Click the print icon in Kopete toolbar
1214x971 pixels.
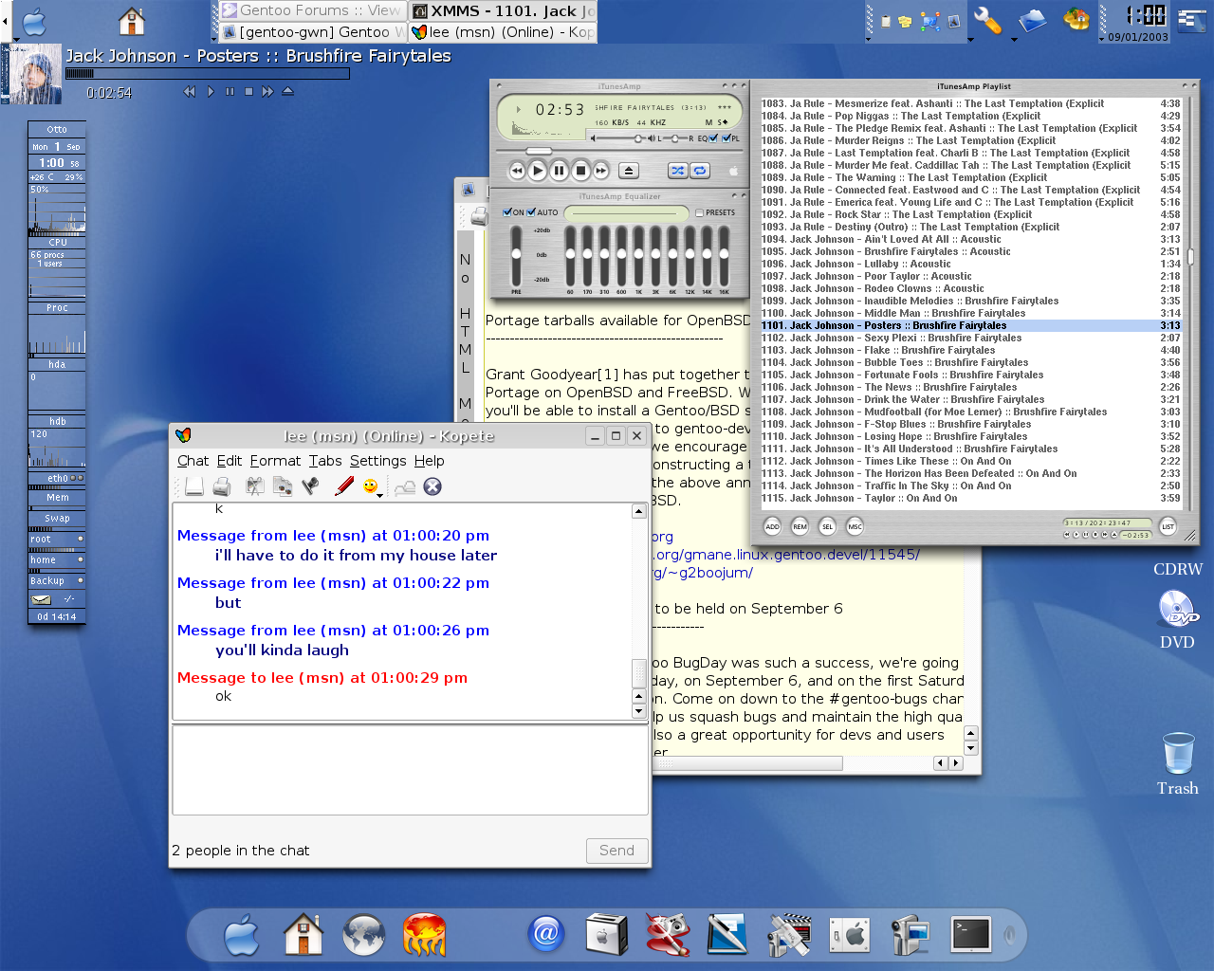[222, 486]
